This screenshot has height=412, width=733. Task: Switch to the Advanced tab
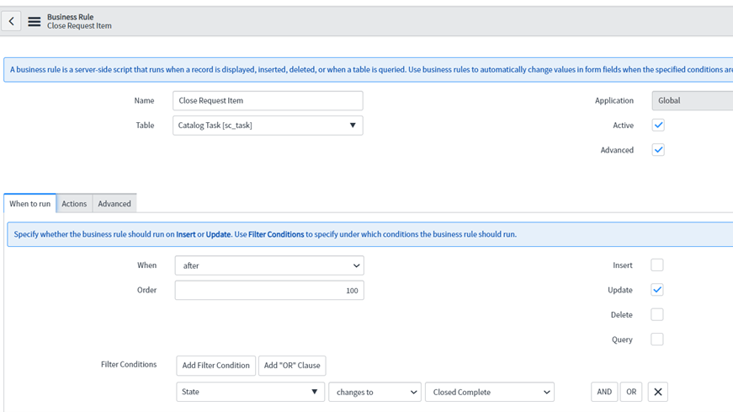(114, 204)
